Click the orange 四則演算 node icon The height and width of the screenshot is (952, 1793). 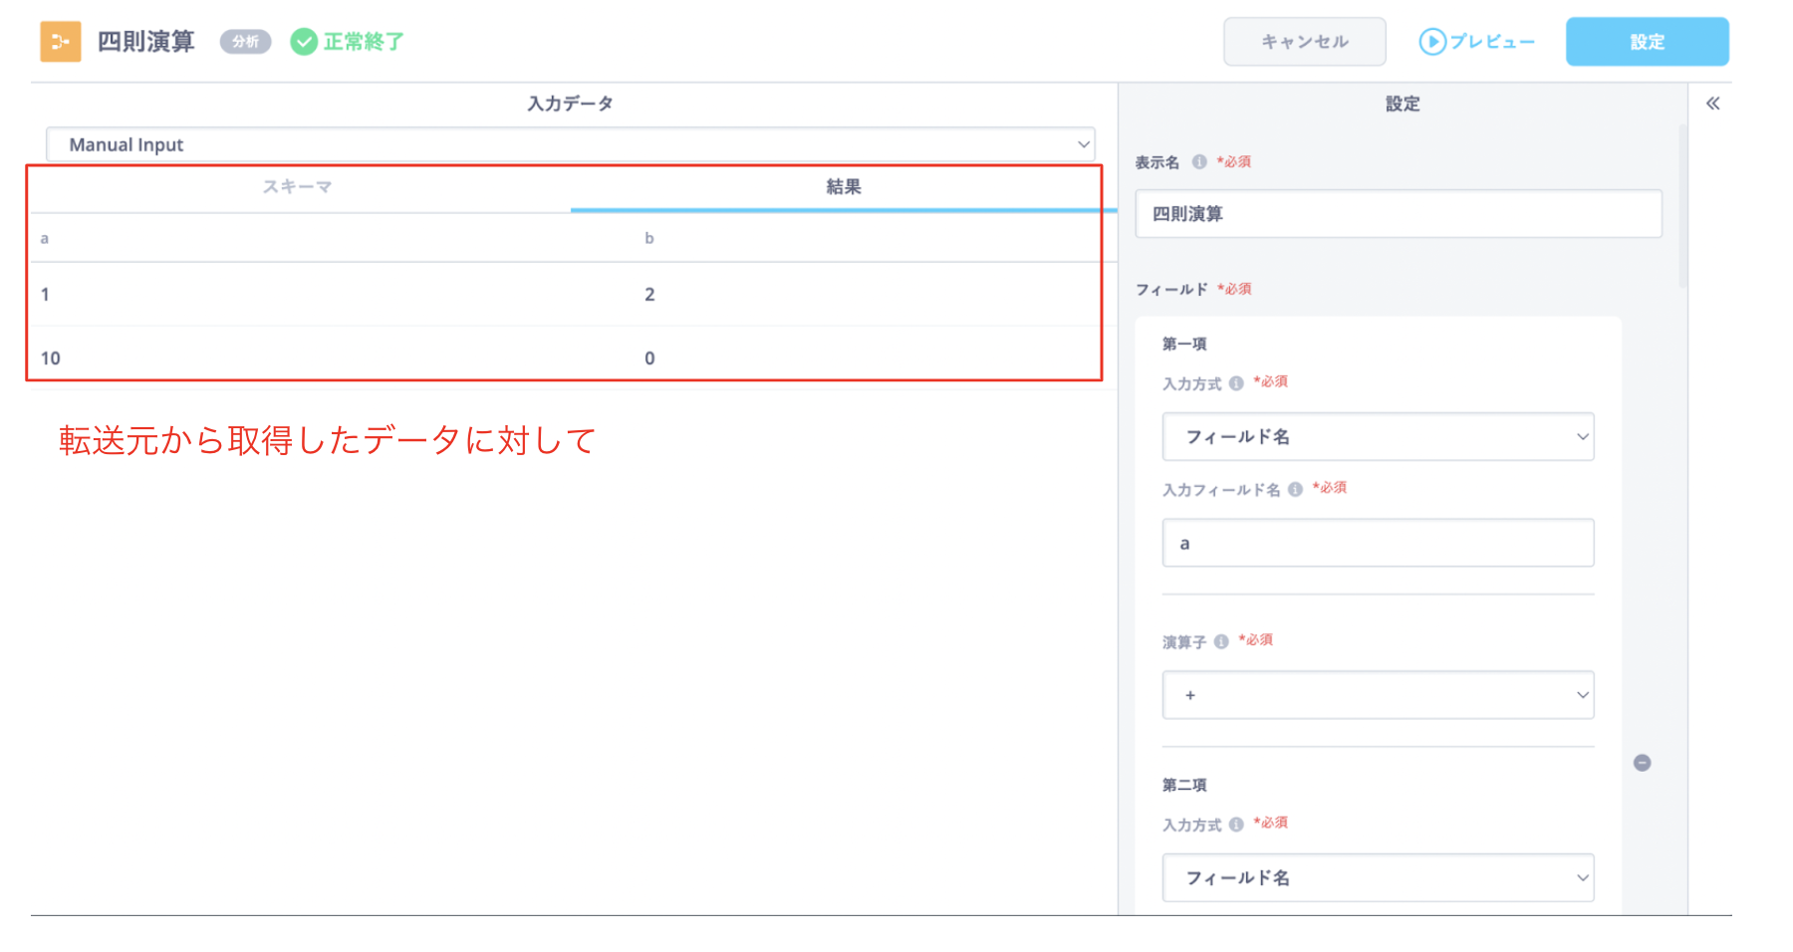pos(61,42)
